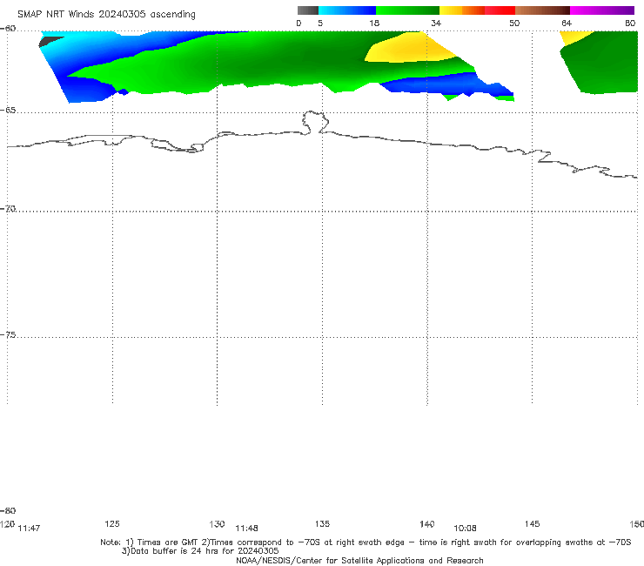
Task: Click the dark gray low-wind patch in the swath
Action: (x=50, y=41)
